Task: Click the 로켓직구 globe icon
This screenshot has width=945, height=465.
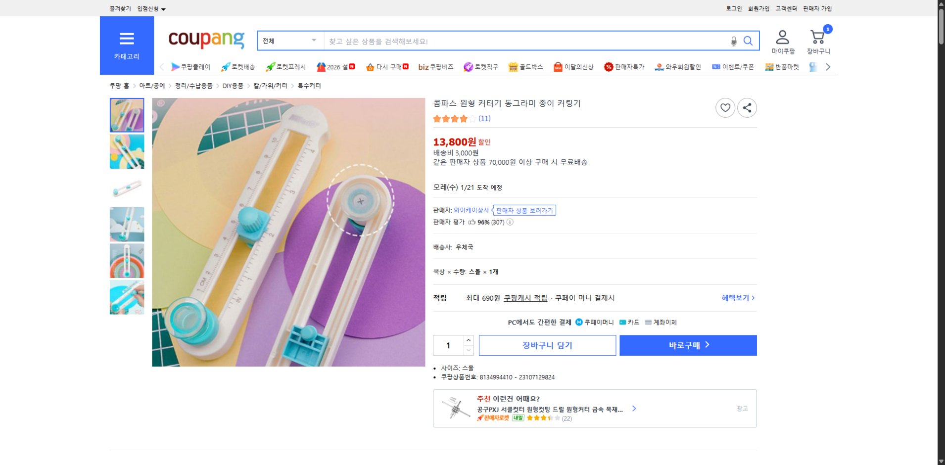Action: point(468,67)
